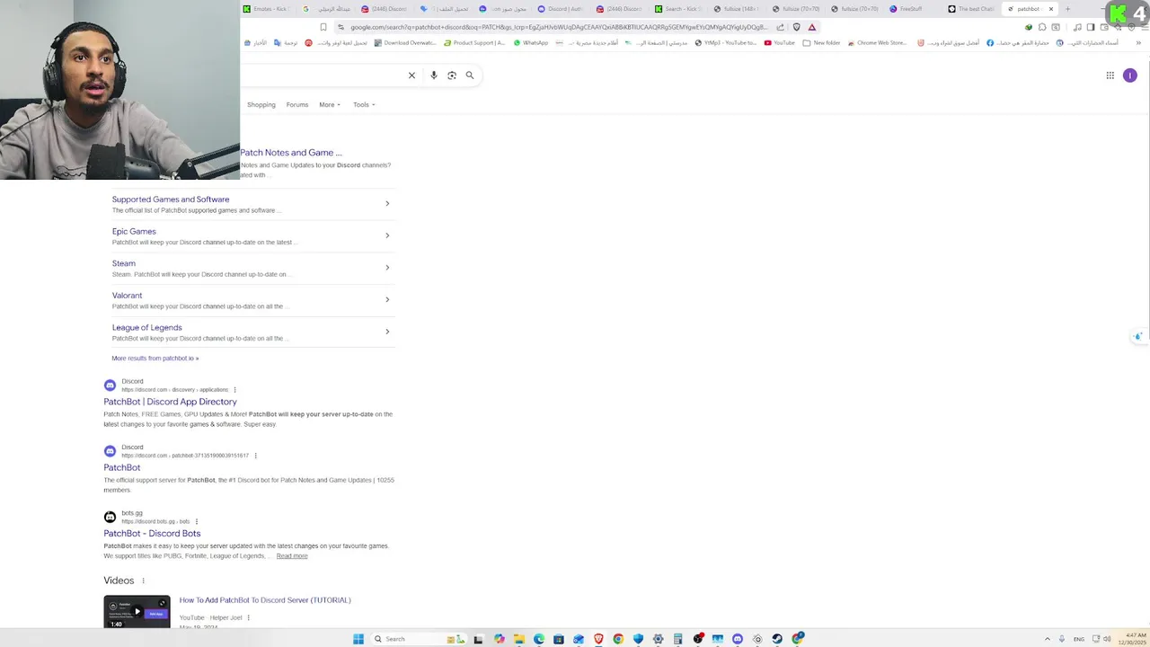The image size is (1150, 647).
Task: Open the Chrome Web Store bookmark
Action: click(x=877, y=43)
